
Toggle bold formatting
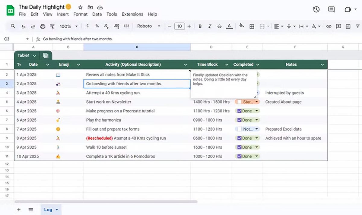point(200,26)
